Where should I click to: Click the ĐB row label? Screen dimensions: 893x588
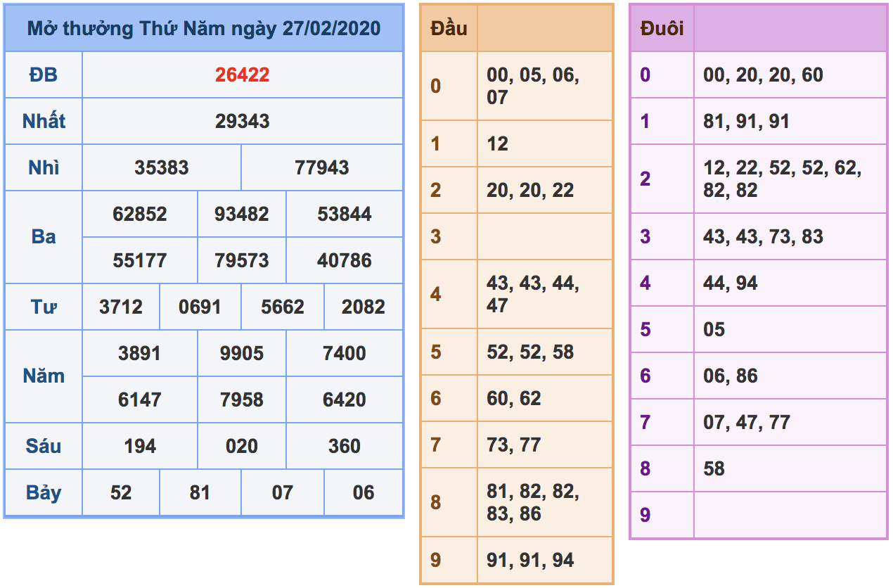[43, 74]
